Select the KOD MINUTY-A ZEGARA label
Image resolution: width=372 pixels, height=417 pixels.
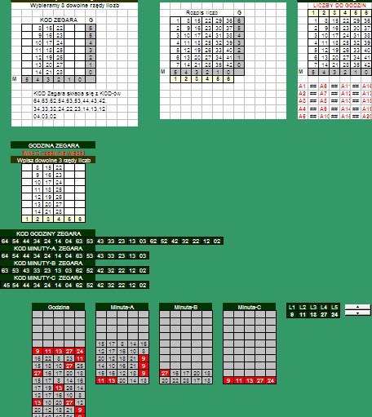click(48, 248)
